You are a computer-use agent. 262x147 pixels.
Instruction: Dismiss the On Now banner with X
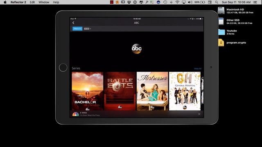click(199, 114)
